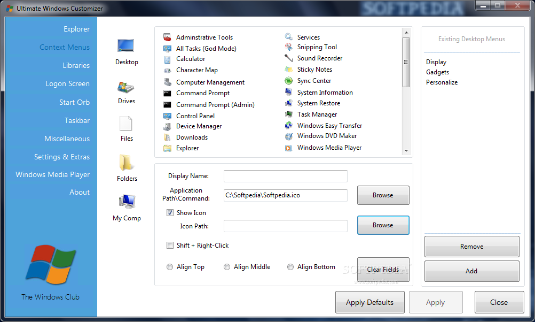Select Display in Existing Desktop Menus
The width and height of the screenshot is (535, 322).
click(x=436, y=62)
